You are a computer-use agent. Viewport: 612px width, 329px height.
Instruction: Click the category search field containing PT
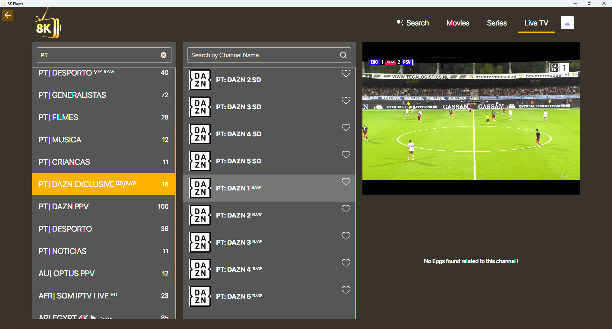coord(104,55)
